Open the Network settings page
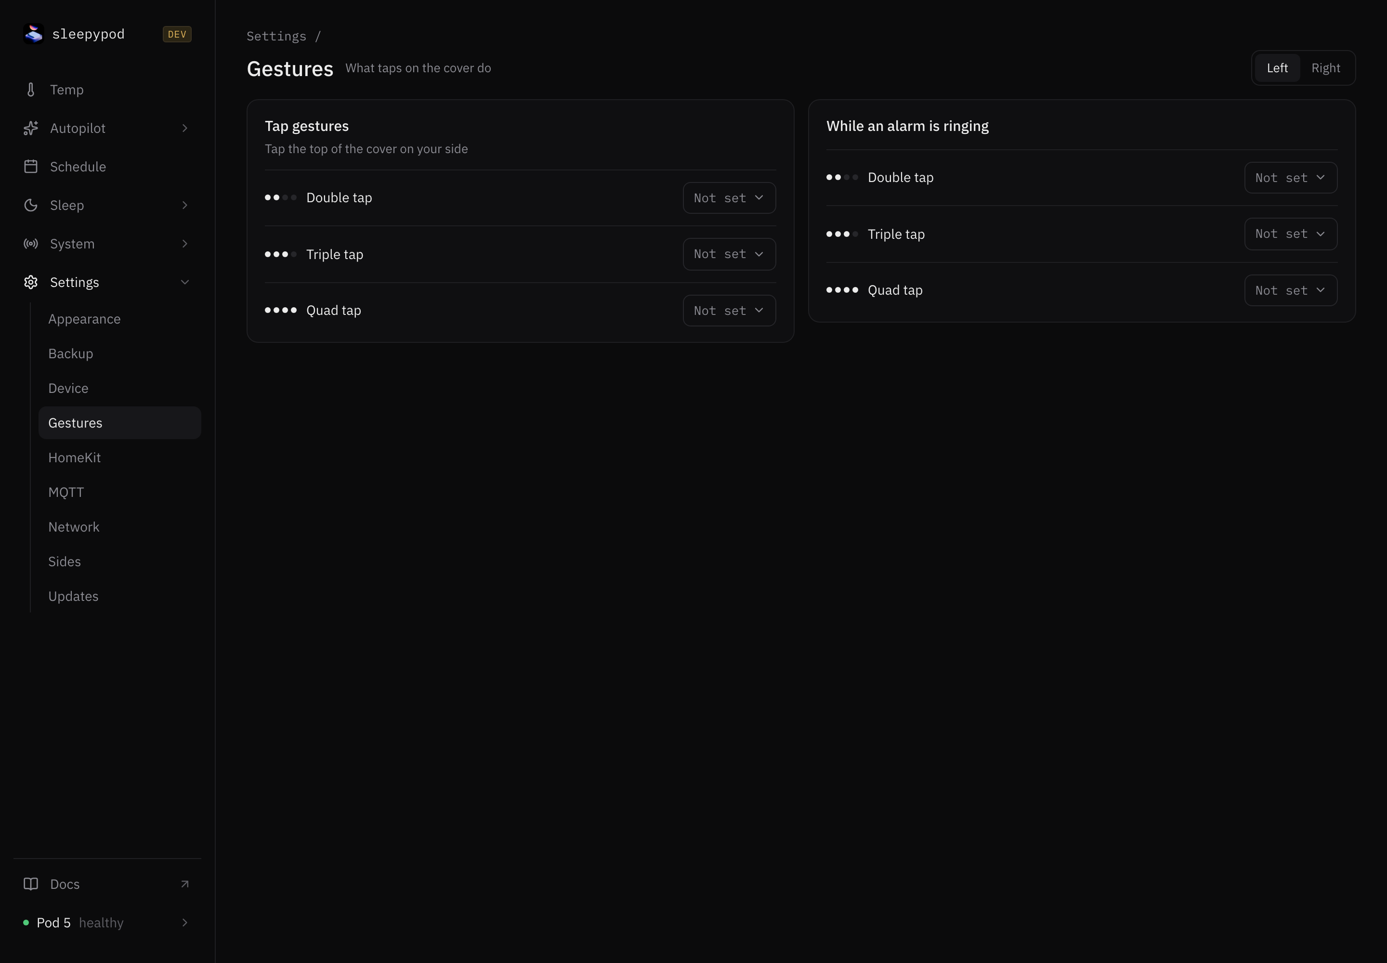Image resolution: width=1387 pixels, height=963 pixels. [119, 527]
